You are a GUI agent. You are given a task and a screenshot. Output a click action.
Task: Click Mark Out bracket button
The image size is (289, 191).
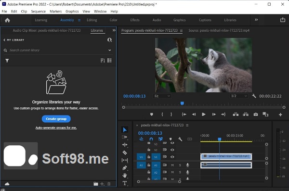click(x=171, y=115)
